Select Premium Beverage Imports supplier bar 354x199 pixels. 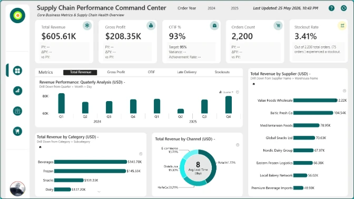pos(298,188)
